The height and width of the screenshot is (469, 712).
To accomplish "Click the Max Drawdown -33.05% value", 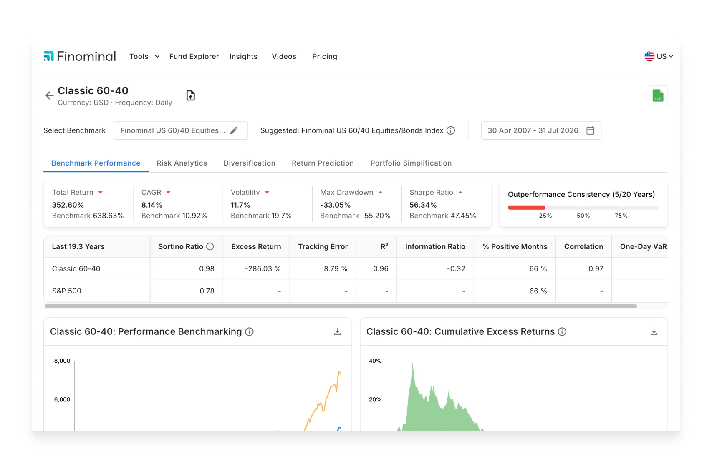I will coord(336,205).
